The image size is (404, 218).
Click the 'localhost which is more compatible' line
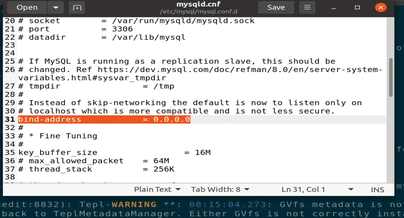click(177, 111)
